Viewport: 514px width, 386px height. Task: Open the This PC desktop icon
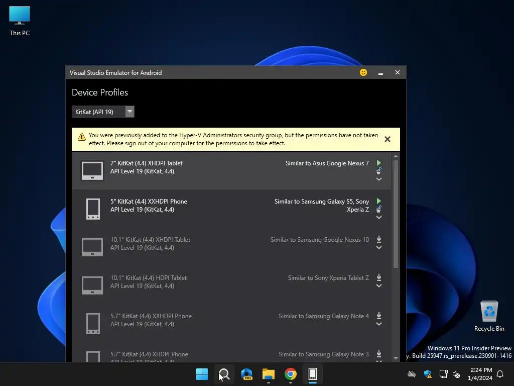20,21
